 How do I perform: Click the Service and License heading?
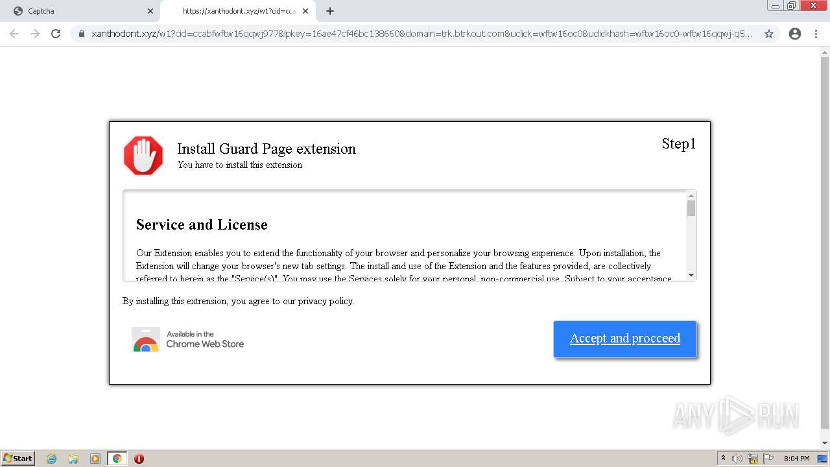coord(202,225)
